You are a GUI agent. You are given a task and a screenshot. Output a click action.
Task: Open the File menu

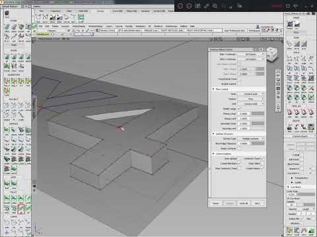pos(41,26)
